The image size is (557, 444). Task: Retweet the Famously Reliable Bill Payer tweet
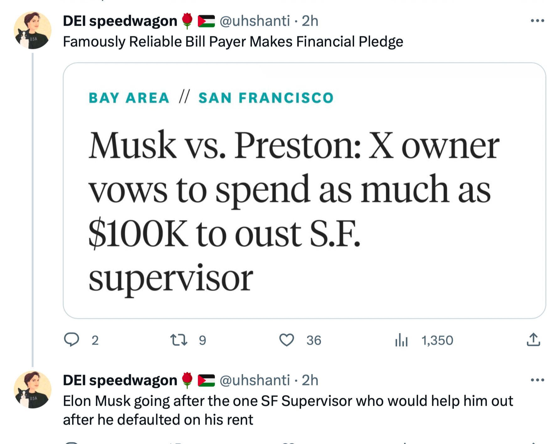pyautogui.click(x=179, y=340)
